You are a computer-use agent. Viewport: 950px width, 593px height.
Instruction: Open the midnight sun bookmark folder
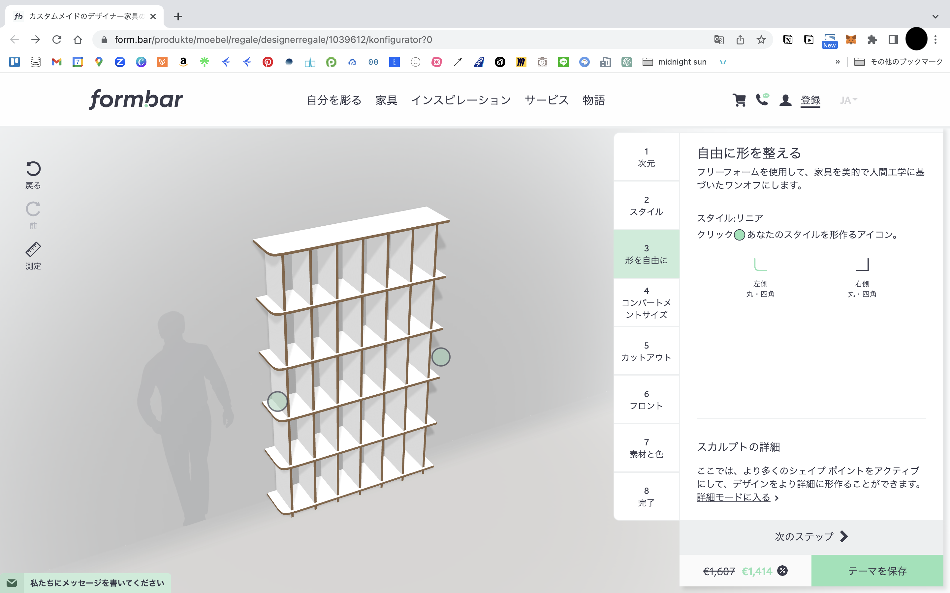[675, 62]
